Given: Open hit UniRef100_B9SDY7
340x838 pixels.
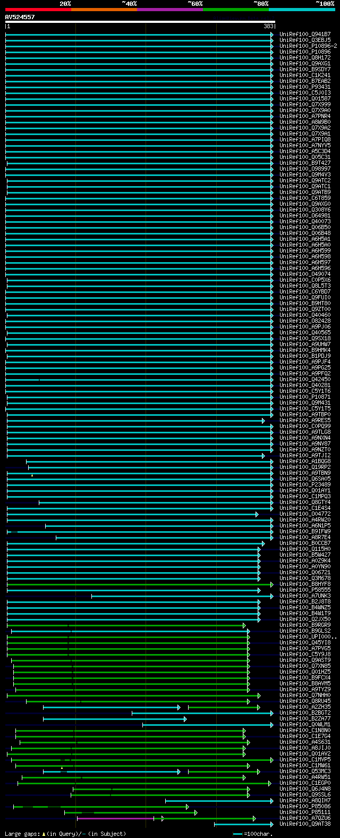Looking at the screenshot, I should 305,69.
